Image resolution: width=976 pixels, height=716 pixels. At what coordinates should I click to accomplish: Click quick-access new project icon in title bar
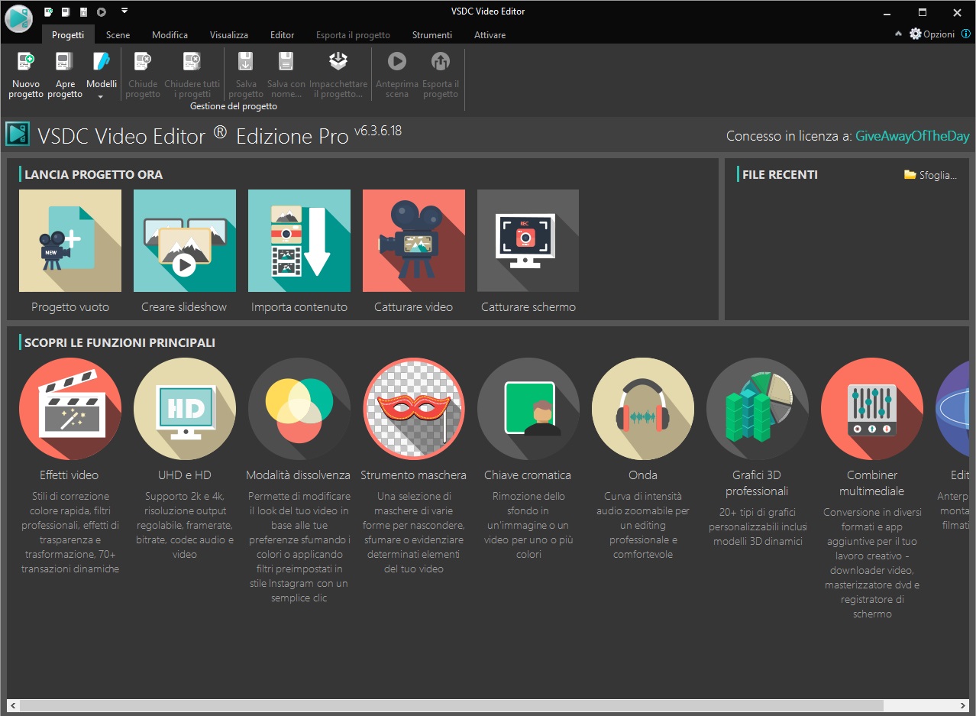[x=49, y=11]
